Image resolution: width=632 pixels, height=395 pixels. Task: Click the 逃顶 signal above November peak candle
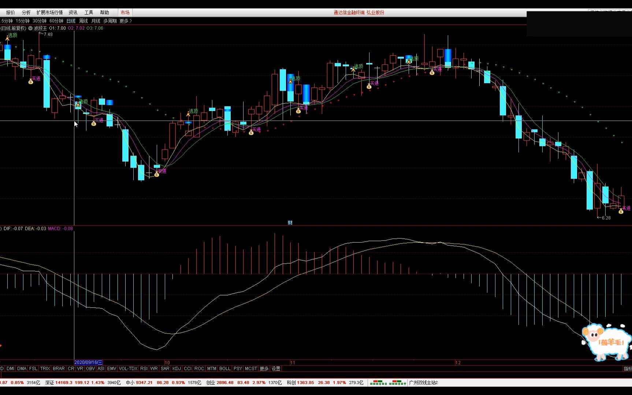(295, 78)
